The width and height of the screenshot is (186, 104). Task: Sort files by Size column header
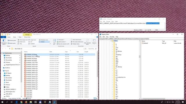[x=78, y=52]
